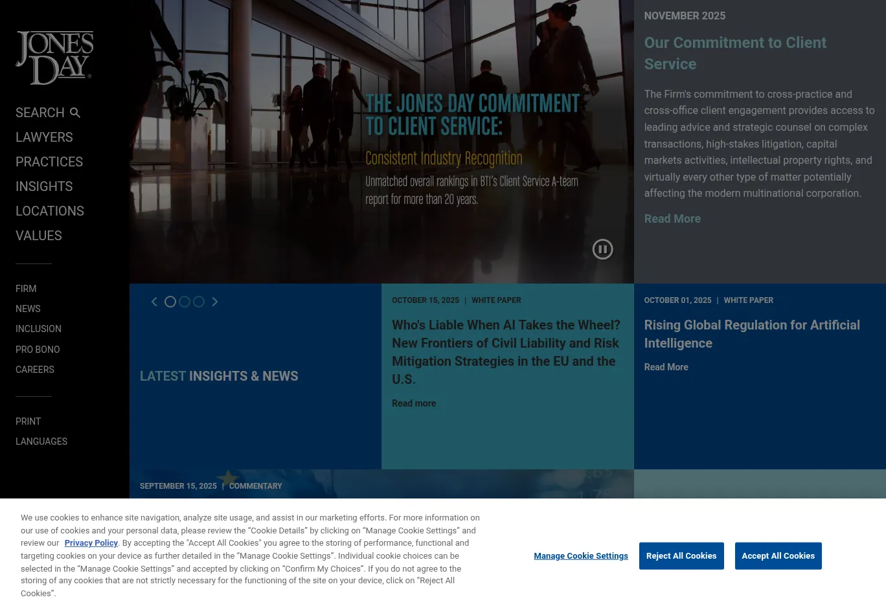Open the Privacy Policy link
Viewport: 886px width, 615px height.
[91, 543]
